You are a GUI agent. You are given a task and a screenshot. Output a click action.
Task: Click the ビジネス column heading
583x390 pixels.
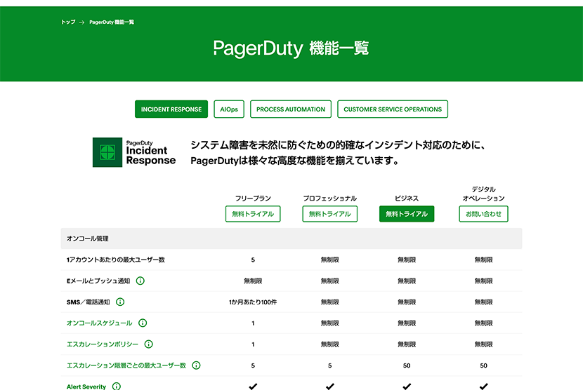click(x=407, y=199)
